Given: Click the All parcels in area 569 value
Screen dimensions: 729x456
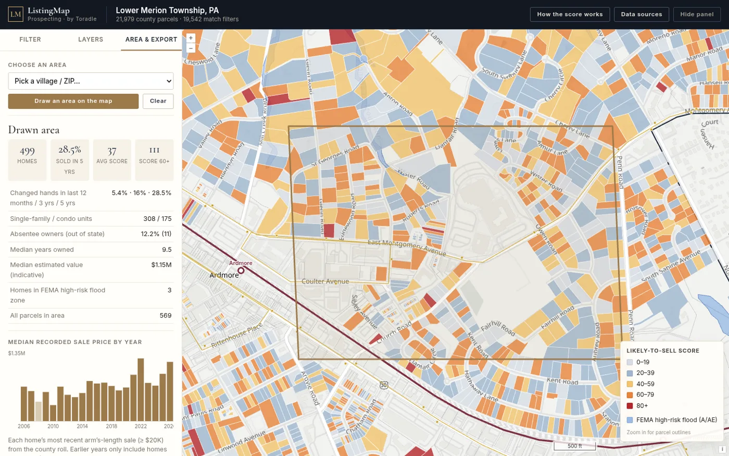Looking at the screenshot, I should click(166, 316).
